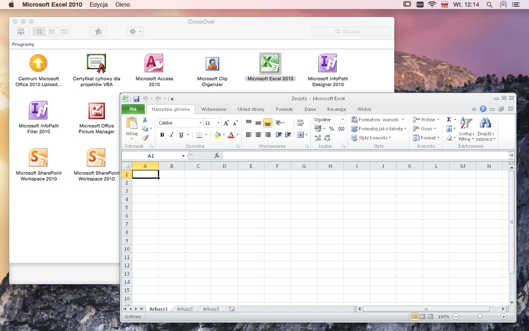Click the Szukaj search field in CrossOver
Viewport: 529px width, 331px height.
351,31
